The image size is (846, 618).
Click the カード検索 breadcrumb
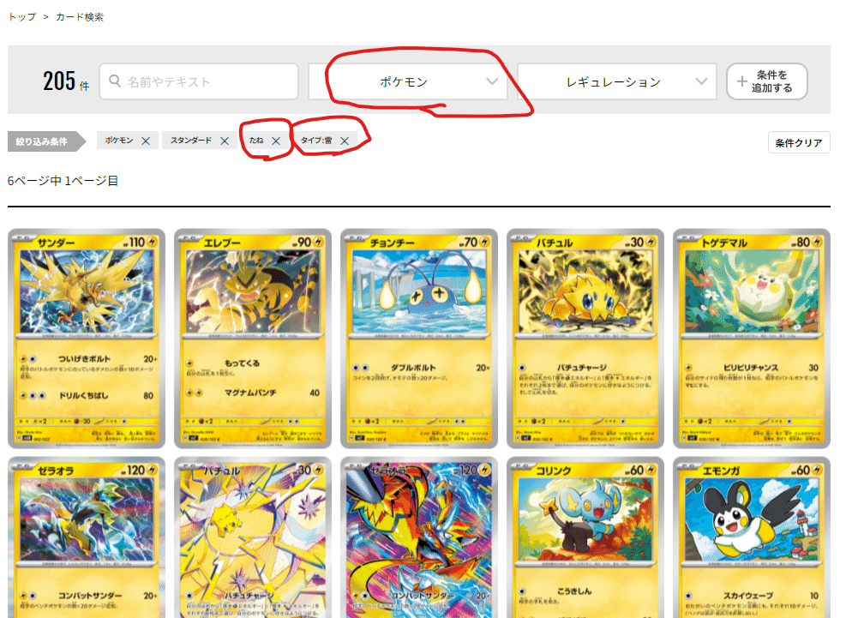coord(80,17)
